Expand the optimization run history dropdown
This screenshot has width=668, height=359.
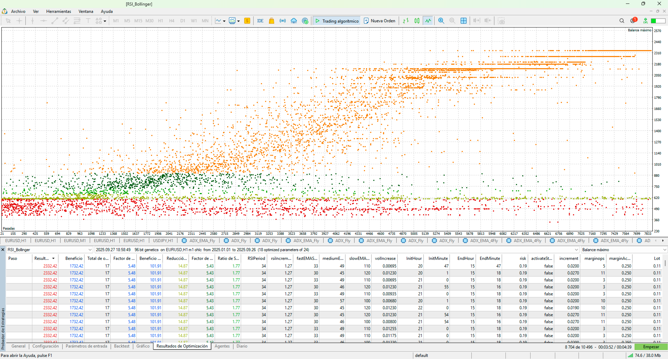[576, 250]
